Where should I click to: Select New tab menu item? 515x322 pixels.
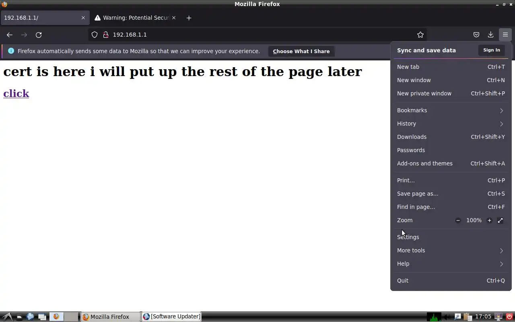pyautogui.click(x=451, y=67)
